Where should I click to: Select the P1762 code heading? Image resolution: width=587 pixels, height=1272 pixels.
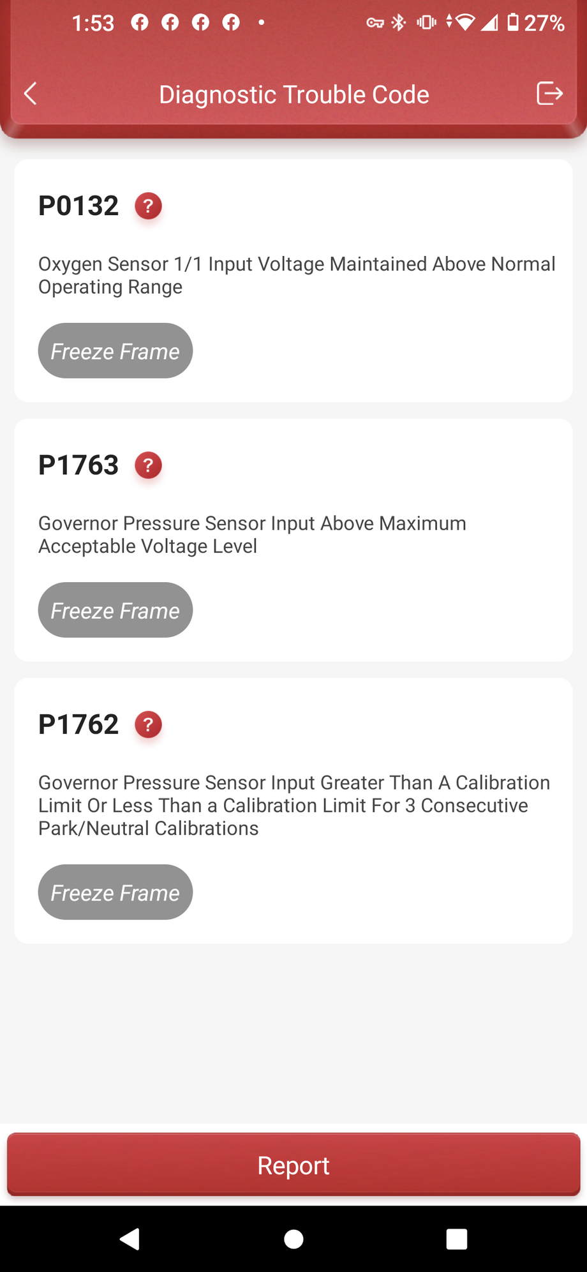78,724
